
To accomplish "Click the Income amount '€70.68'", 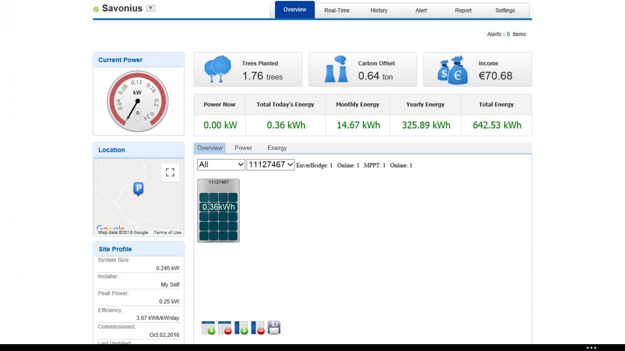I will point(496,76).
